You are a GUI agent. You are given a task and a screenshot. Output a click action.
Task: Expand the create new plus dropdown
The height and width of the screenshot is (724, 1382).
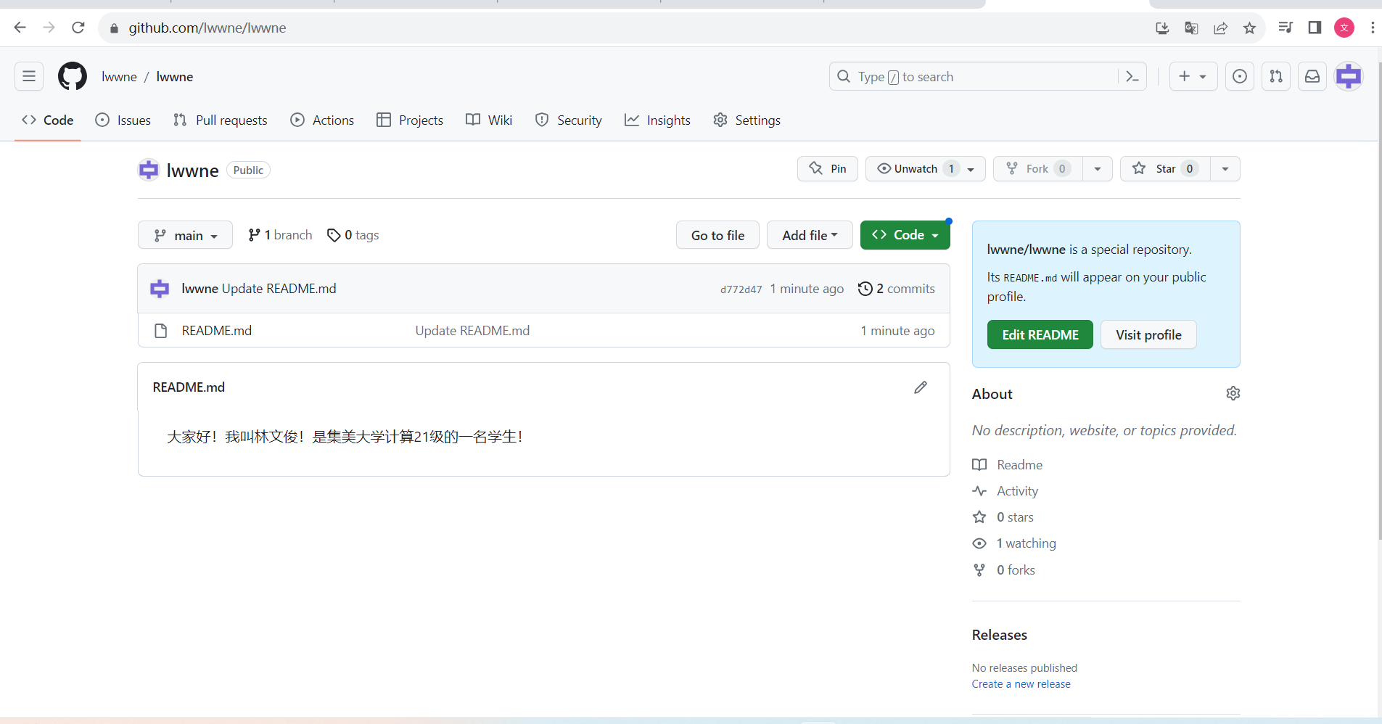tap(1193, 76)
